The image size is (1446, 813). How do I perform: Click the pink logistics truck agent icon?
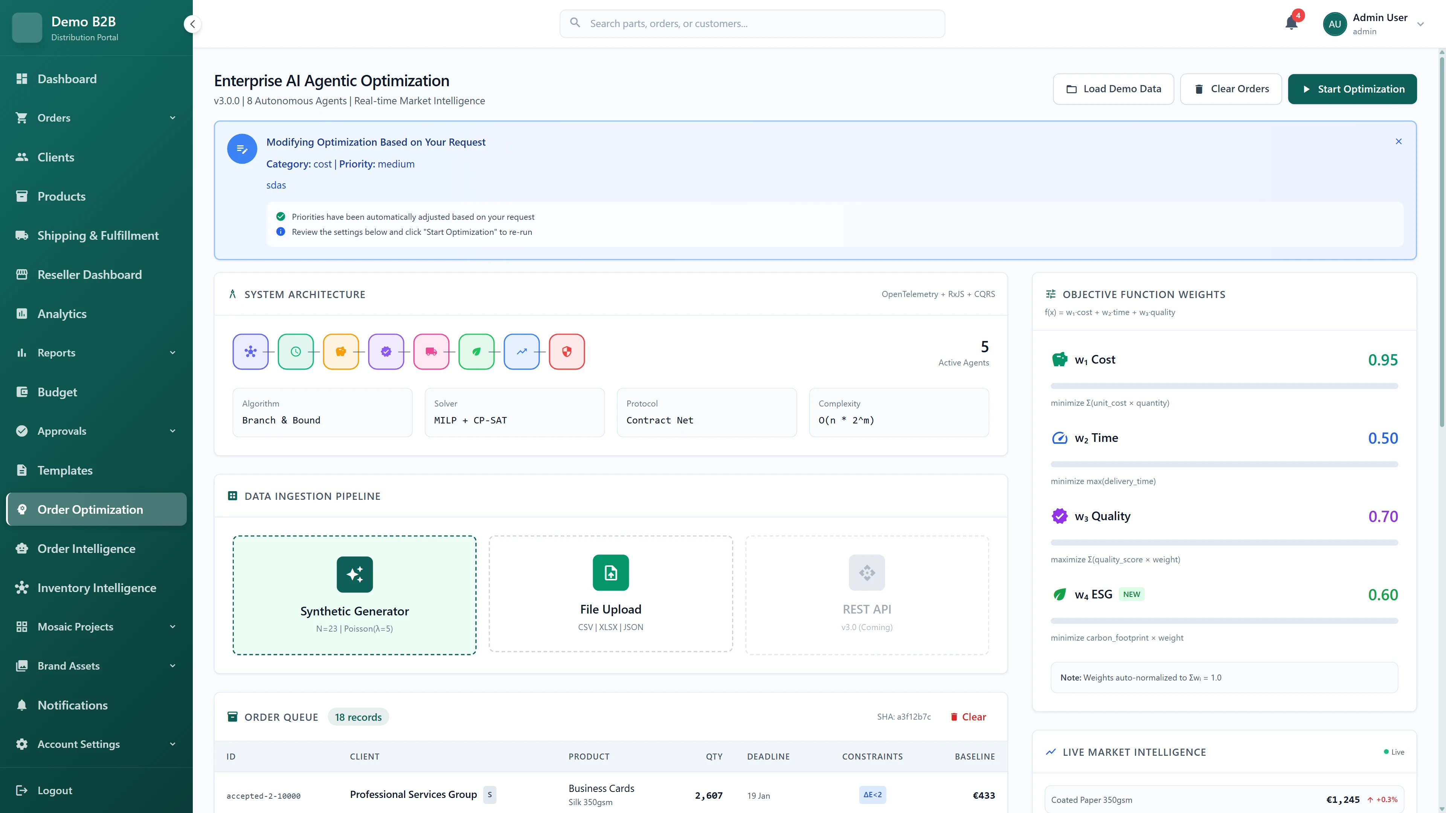point(432,352)
